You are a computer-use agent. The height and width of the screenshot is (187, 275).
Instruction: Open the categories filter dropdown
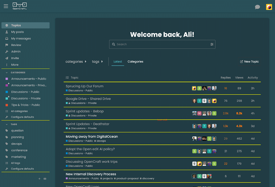[76, 62]
